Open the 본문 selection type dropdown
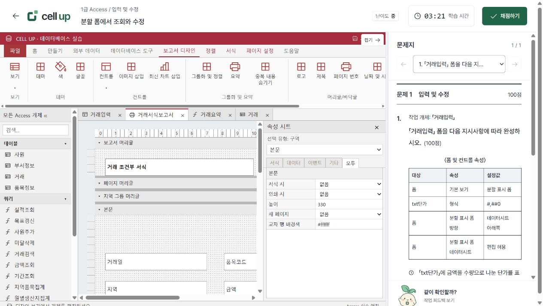543x306 pixels. (x=325, y=150)
